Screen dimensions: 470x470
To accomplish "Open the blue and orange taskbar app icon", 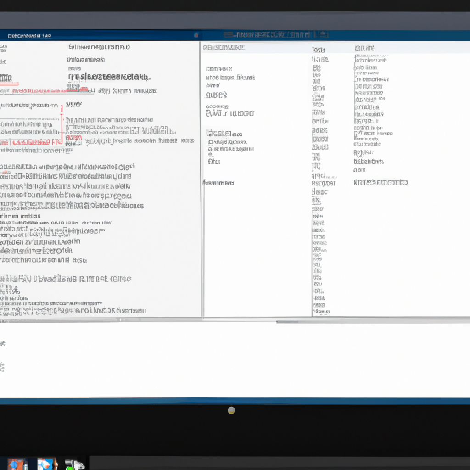I will pos(17,464).
